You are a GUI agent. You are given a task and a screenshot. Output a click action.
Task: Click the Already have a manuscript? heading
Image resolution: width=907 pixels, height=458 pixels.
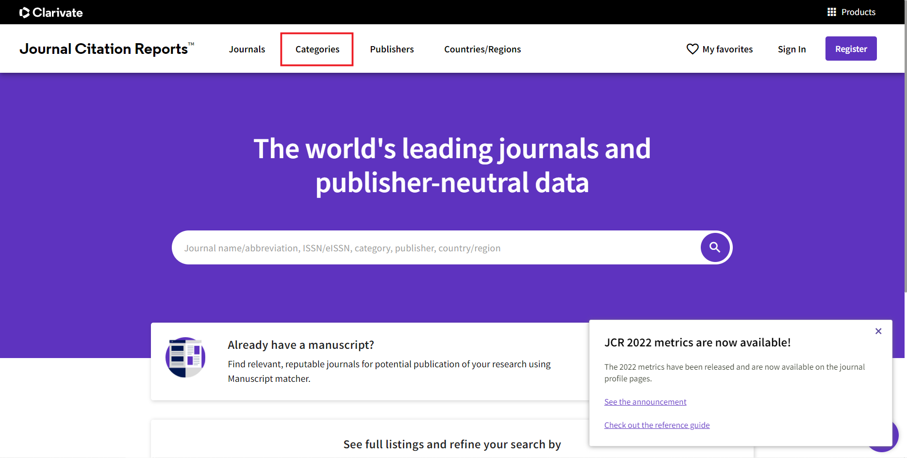301,345
